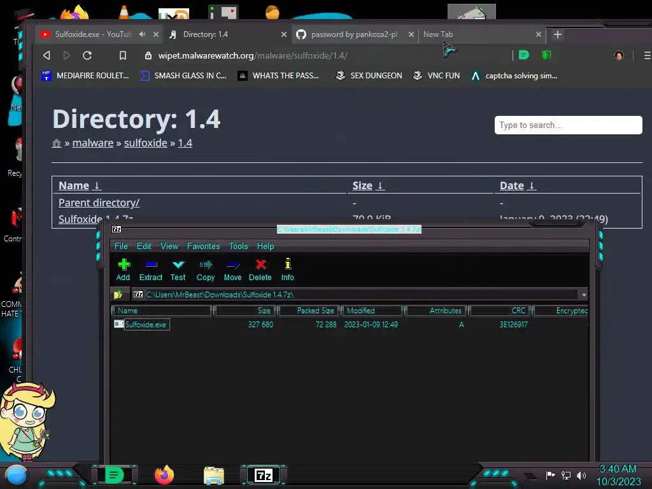Open a new browser tab with plus button

pyautogui.click(x=558, y=34)
